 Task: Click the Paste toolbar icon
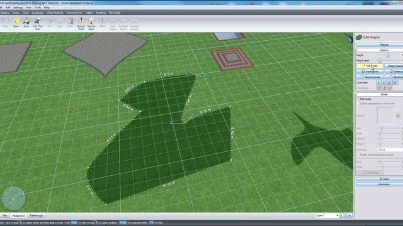click(x=70, y=23)
